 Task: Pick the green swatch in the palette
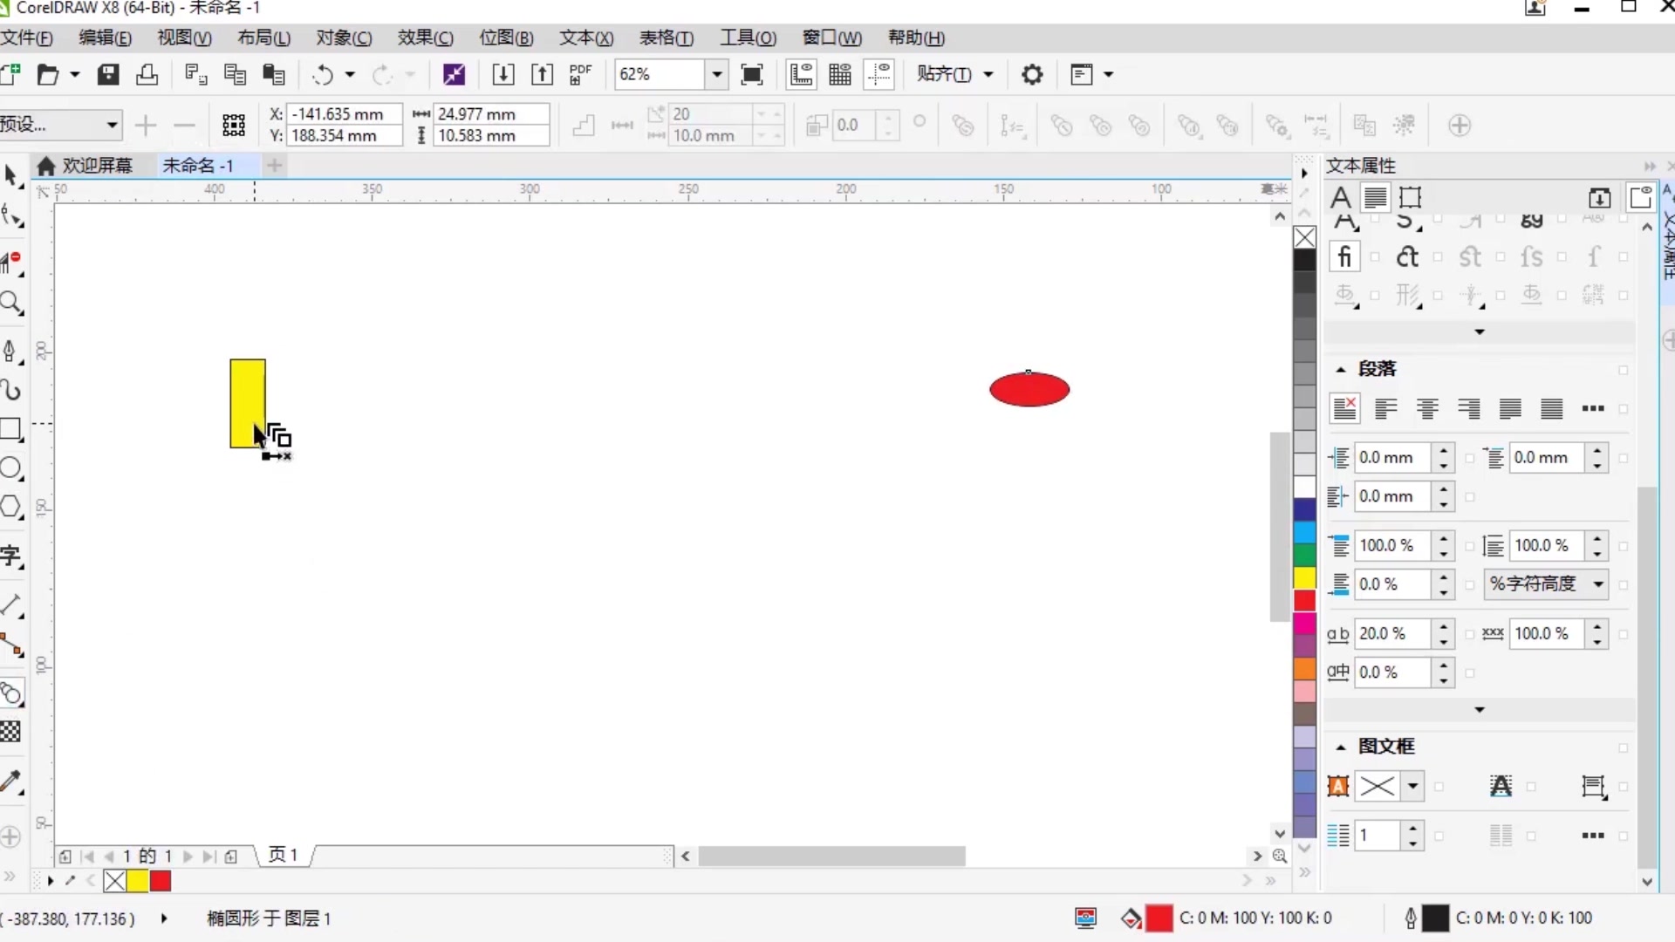pyautogui.click(x=1304, y=555)
